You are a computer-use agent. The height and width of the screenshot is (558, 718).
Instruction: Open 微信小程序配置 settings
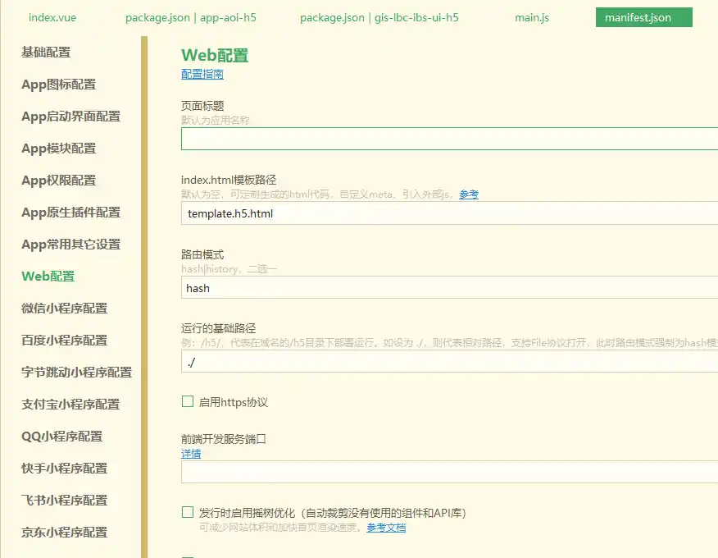pos(64,309)
